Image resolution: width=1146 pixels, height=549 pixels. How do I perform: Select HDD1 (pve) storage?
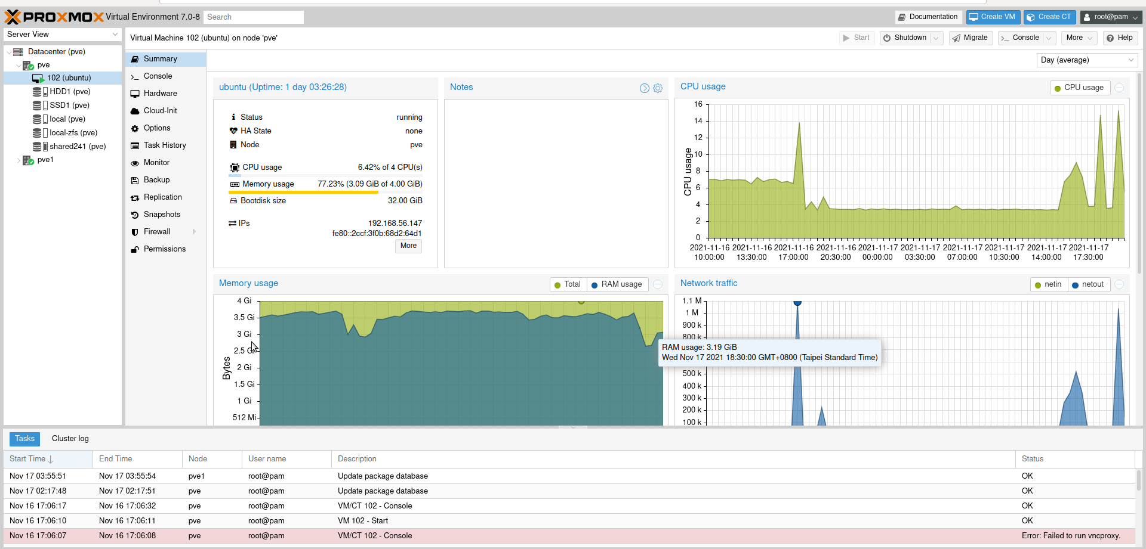tap(70, 92)
